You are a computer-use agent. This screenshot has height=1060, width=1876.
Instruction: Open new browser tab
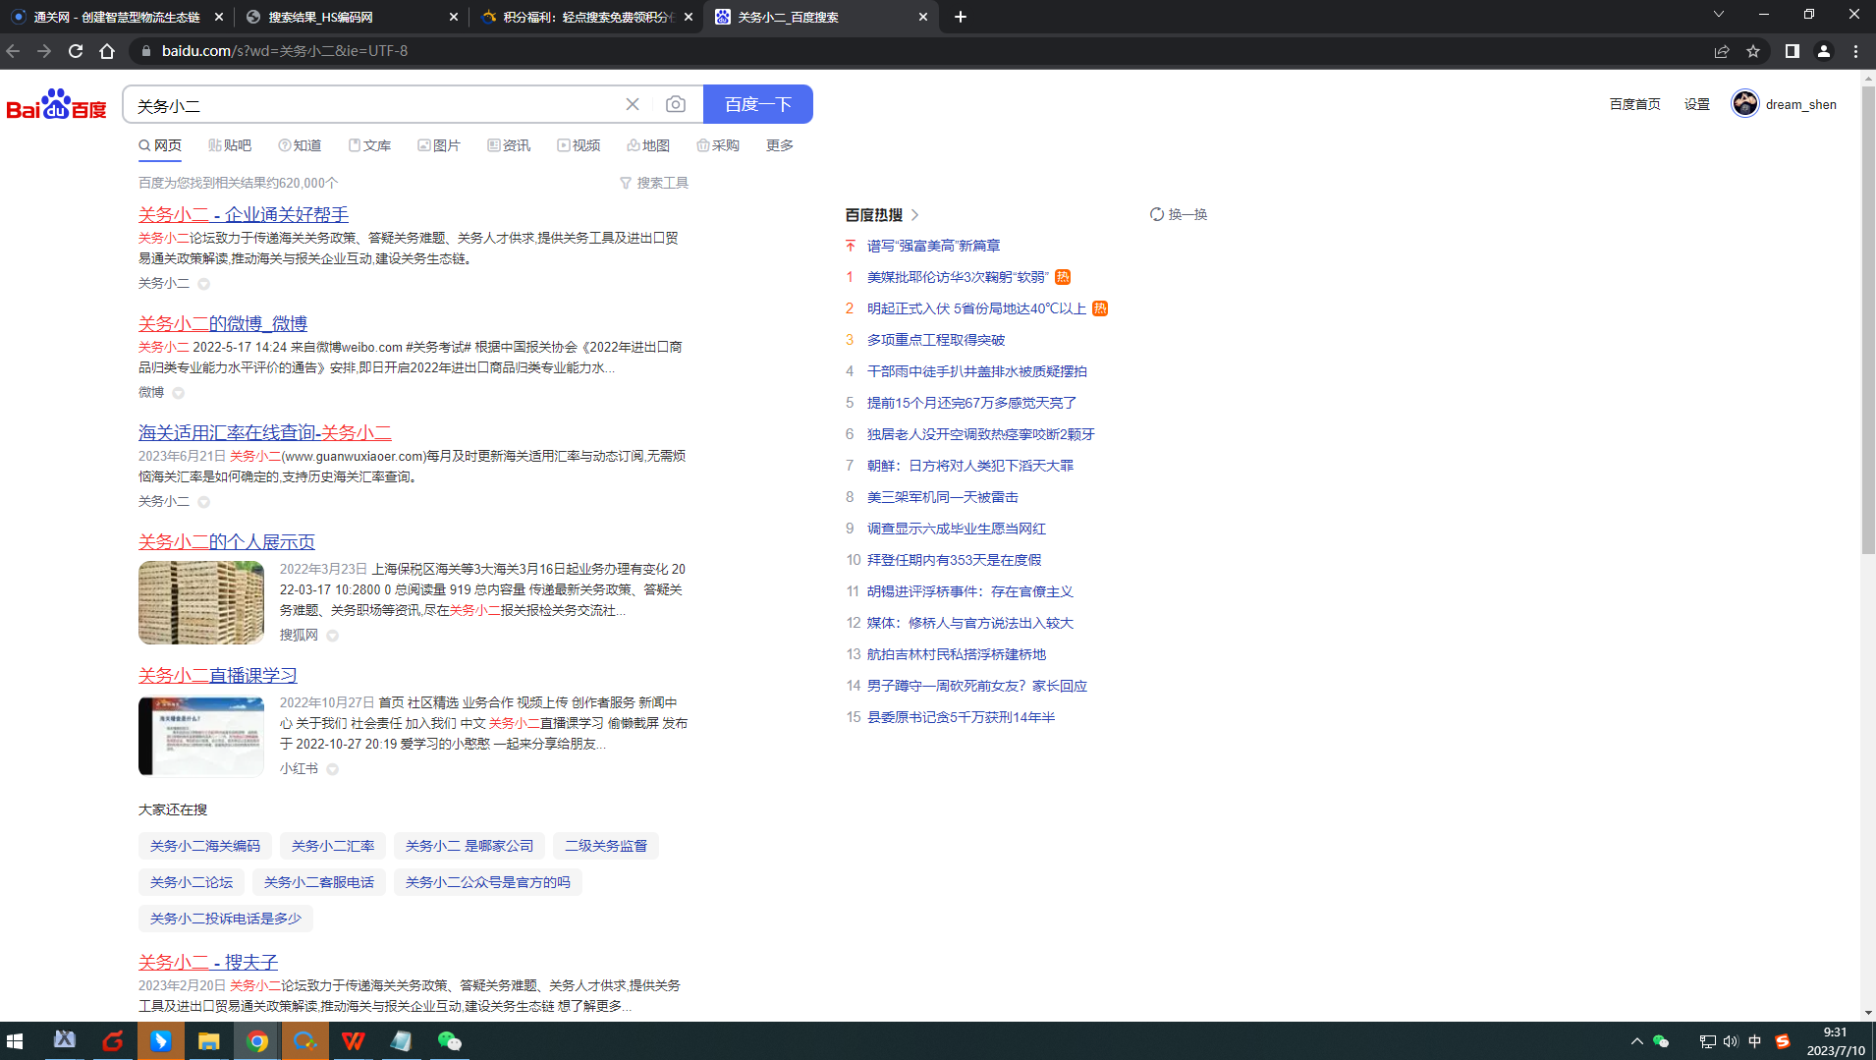tap(961, 17)
